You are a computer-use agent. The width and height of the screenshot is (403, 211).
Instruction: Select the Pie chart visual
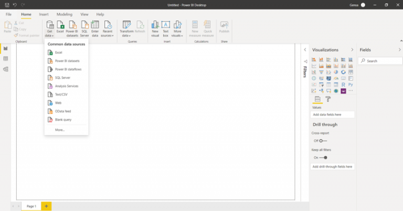336,72
